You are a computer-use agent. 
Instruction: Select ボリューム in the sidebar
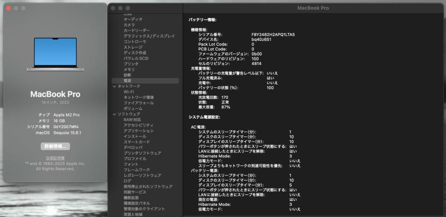[x=133, y=108]
